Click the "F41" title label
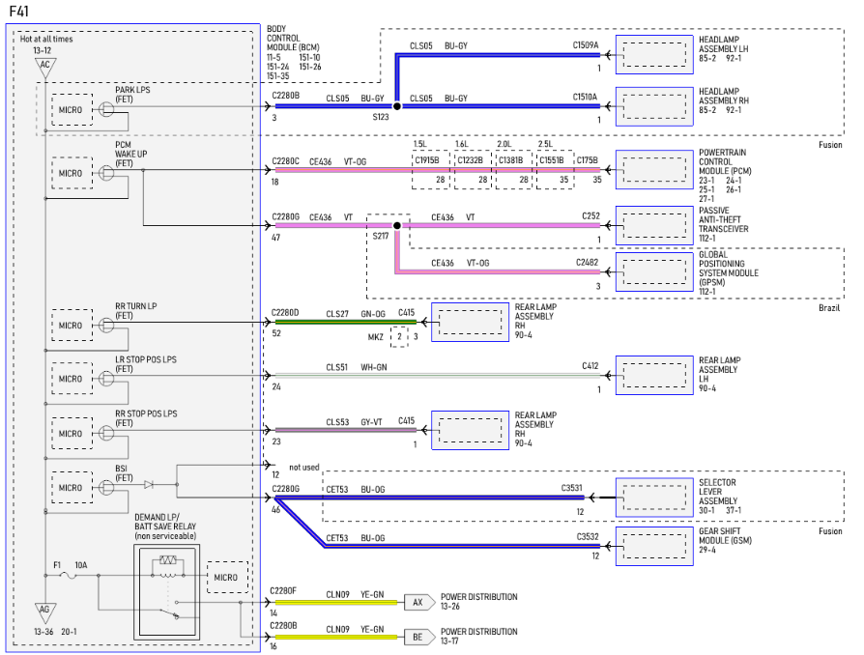 point(19,11)
